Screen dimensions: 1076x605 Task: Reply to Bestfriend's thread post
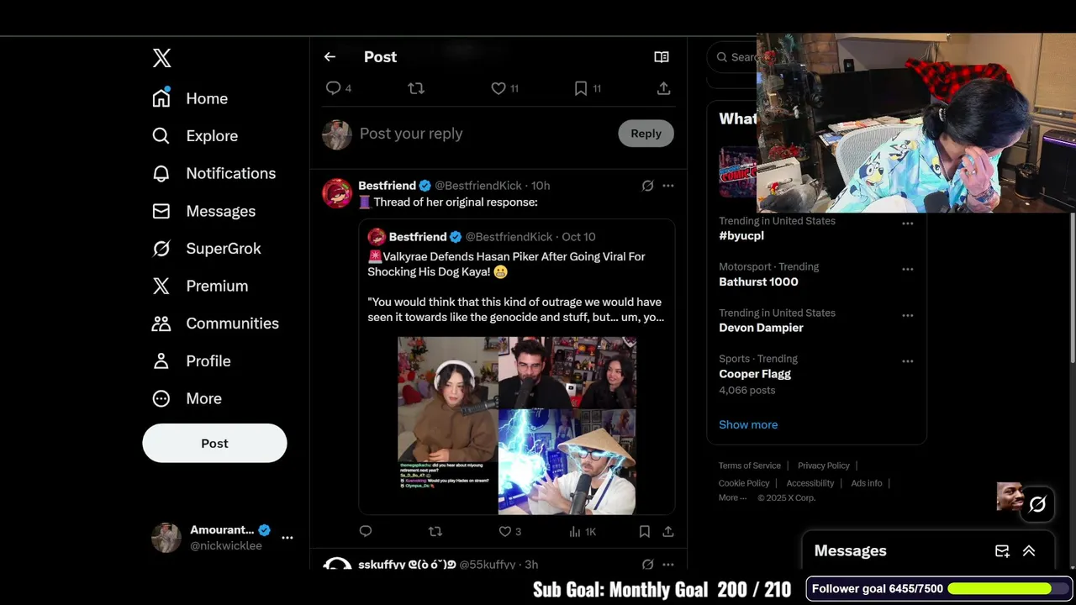[366, 531]
